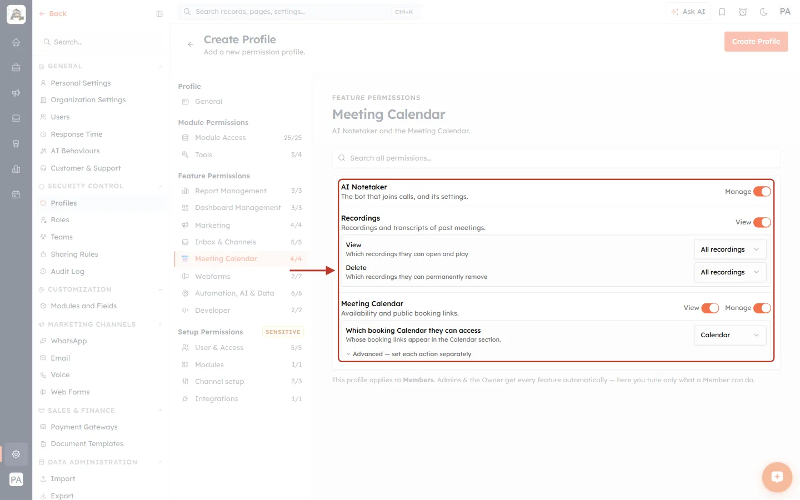Click the PA avatar at bottom of rail
This screenshot has height=500, width=800.
pos(16,479)
